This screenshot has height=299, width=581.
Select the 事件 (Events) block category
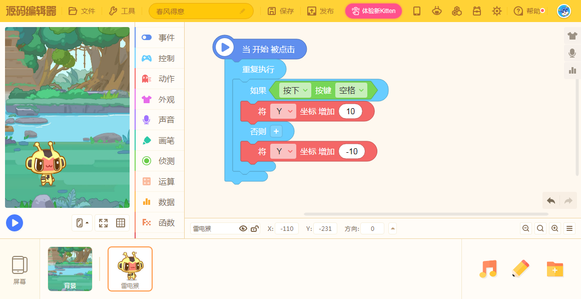pyautogui.click(x=160, y=38)
